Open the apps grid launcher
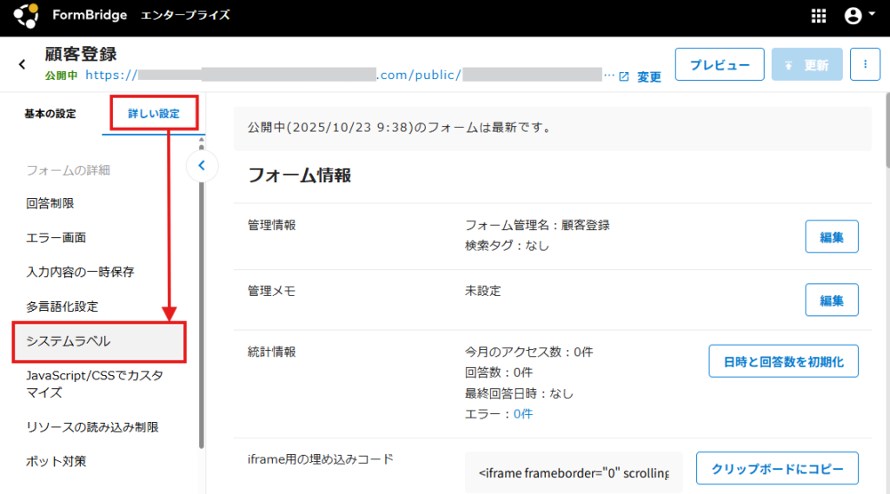The width and height of the screenshot is (890, 494). [819, 16]
